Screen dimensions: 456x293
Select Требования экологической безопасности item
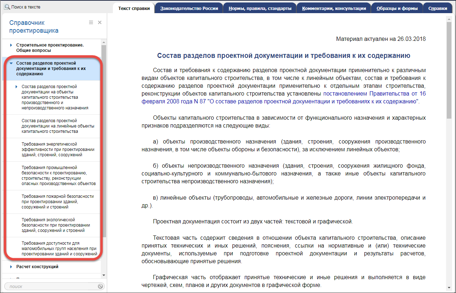(55, 225)
